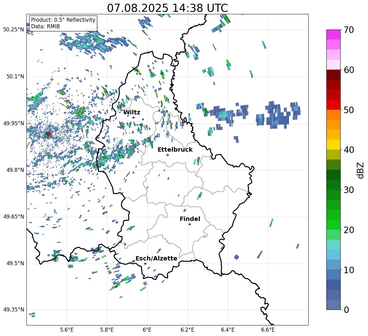Click the red radar site marker
Viewport: 368px width, 336px height.
(48, 134)
